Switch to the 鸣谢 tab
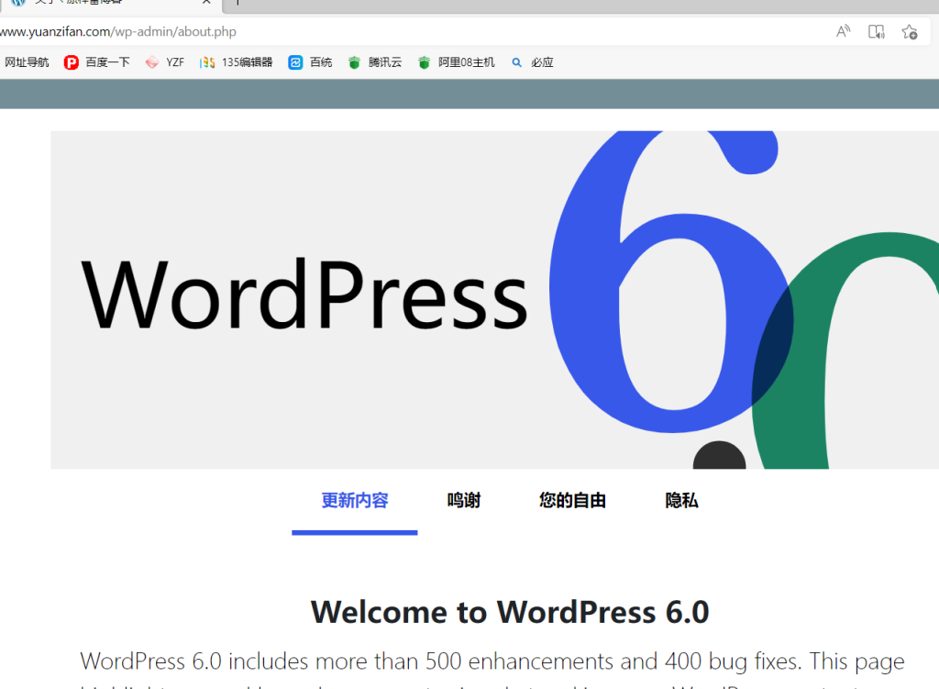The image size is (939, 689). pos(464,501)
